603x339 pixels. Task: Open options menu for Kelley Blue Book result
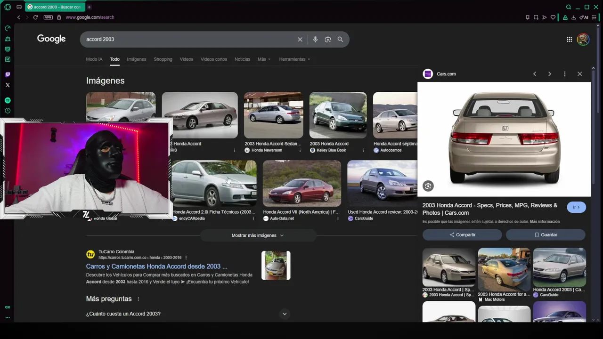click(x=363, y=150)
